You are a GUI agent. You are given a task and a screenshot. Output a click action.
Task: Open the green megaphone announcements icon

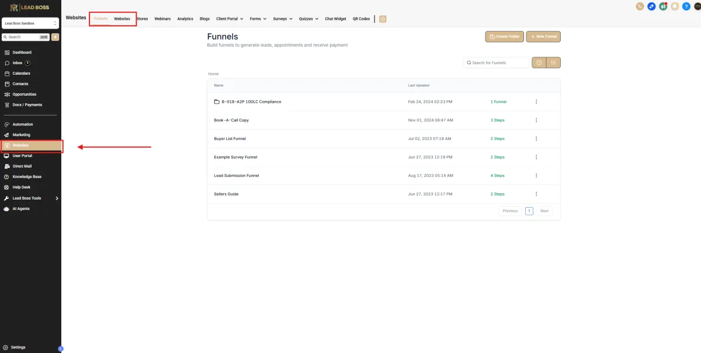(664, 6)
